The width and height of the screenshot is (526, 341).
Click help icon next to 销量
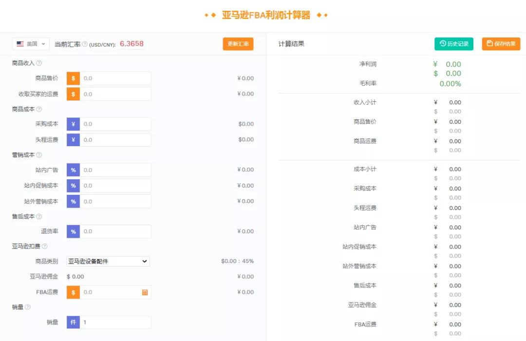click(27, 307)
